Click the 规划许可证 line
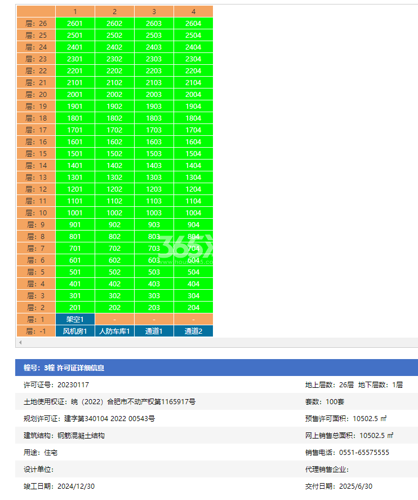418x500 pixels. [x=89, y=419]
